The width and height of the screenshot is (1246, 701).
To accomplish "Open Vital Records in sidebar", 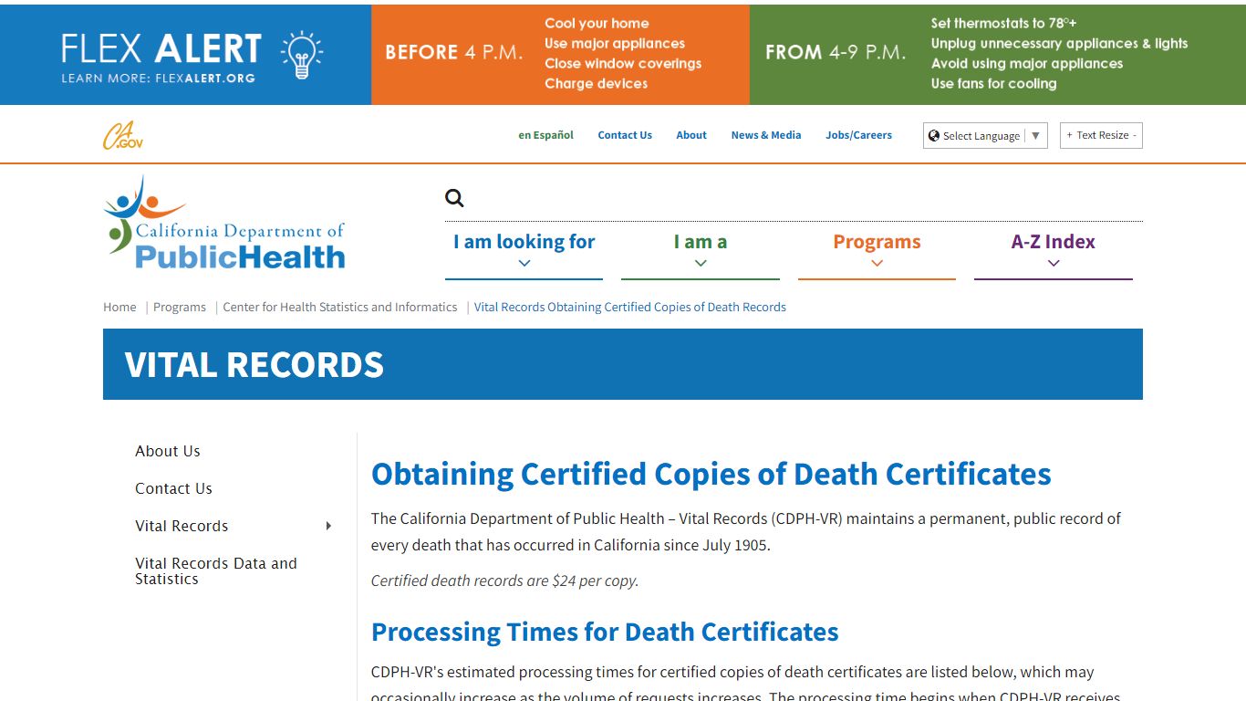I will pyautogui.click(x=182, y=526).
